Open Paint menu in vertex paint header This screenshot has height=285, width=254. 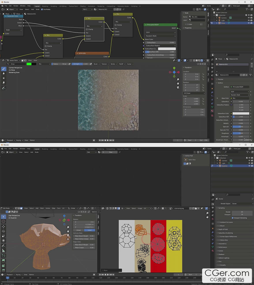35,60
